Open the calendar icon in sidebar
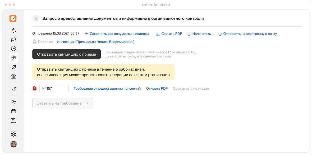Image resolution: width=312 pixels, height=155 pixels. pyautogui.click(x=13, y=111)
